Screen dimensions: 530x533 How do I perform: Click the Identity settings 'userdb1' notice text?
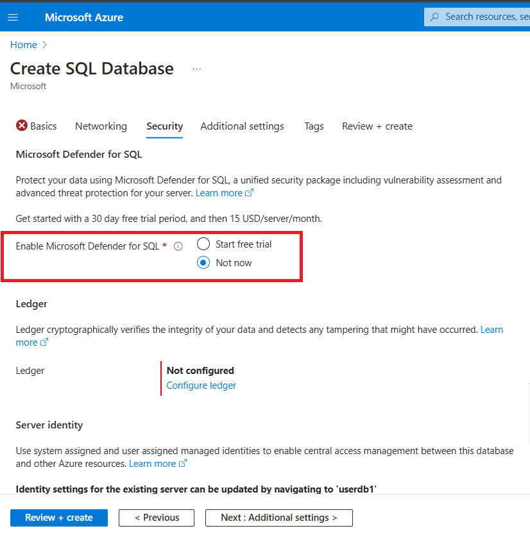(196, 489)
